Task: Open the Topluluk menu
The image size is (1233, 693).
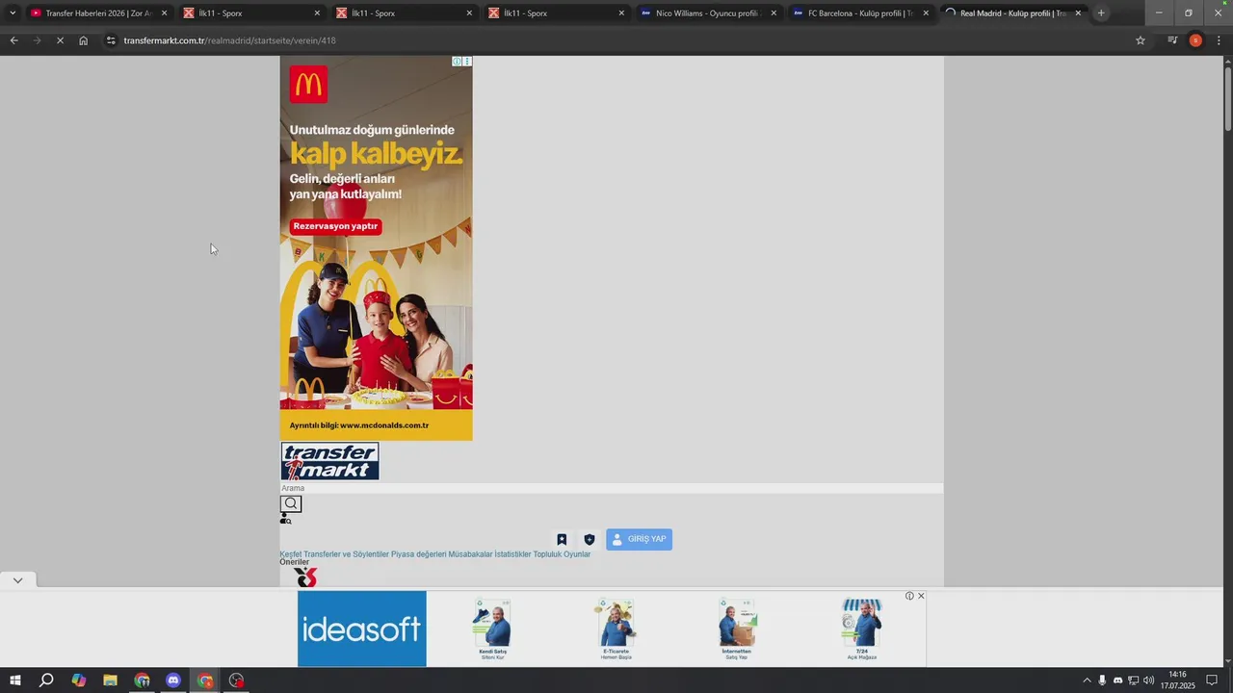Action: coord(547,554)
